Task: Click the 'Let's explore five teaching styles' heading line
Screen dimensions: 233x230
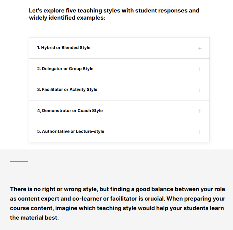Action: pyautogui.click(x=114, y=11)
